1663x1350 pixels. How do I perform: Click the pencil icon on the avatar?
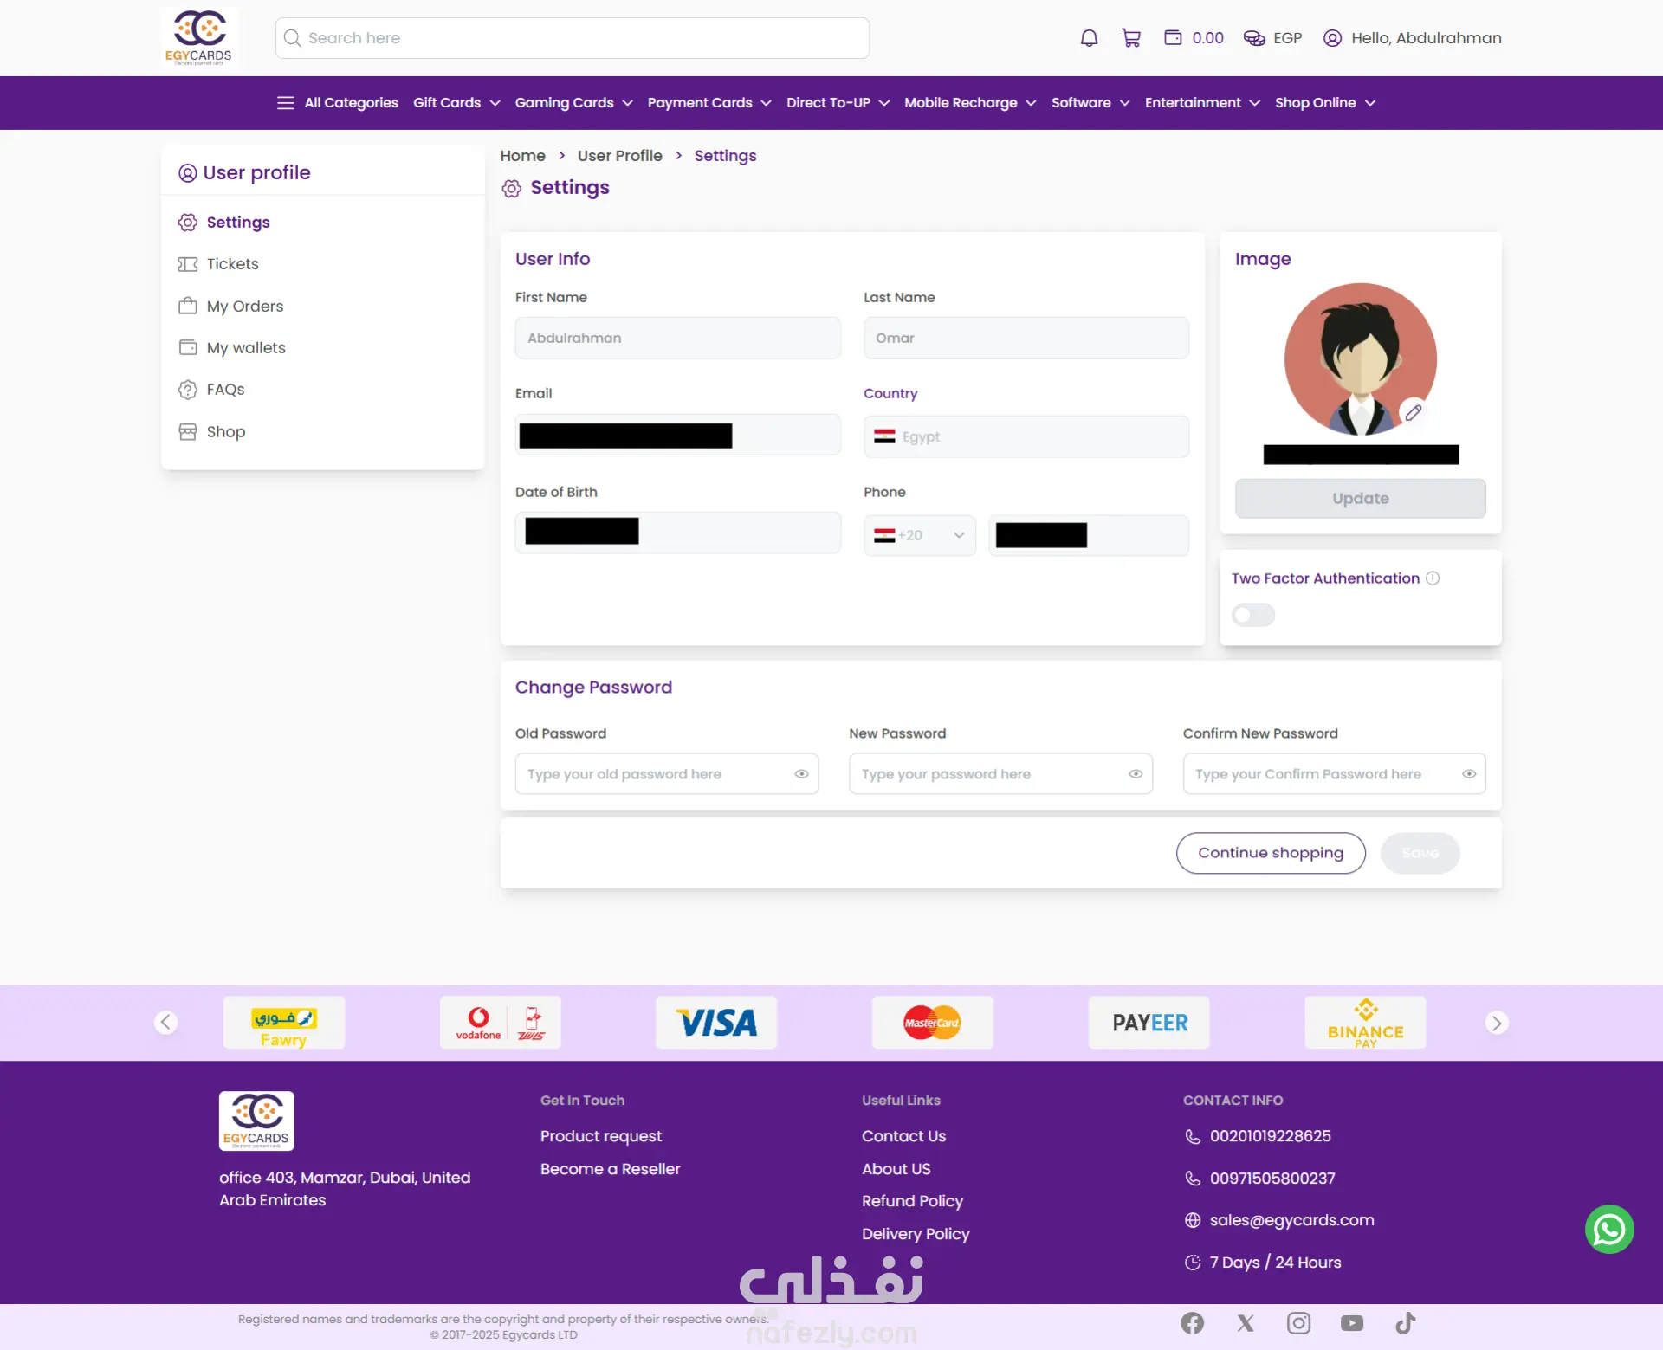click(1413, 413)
